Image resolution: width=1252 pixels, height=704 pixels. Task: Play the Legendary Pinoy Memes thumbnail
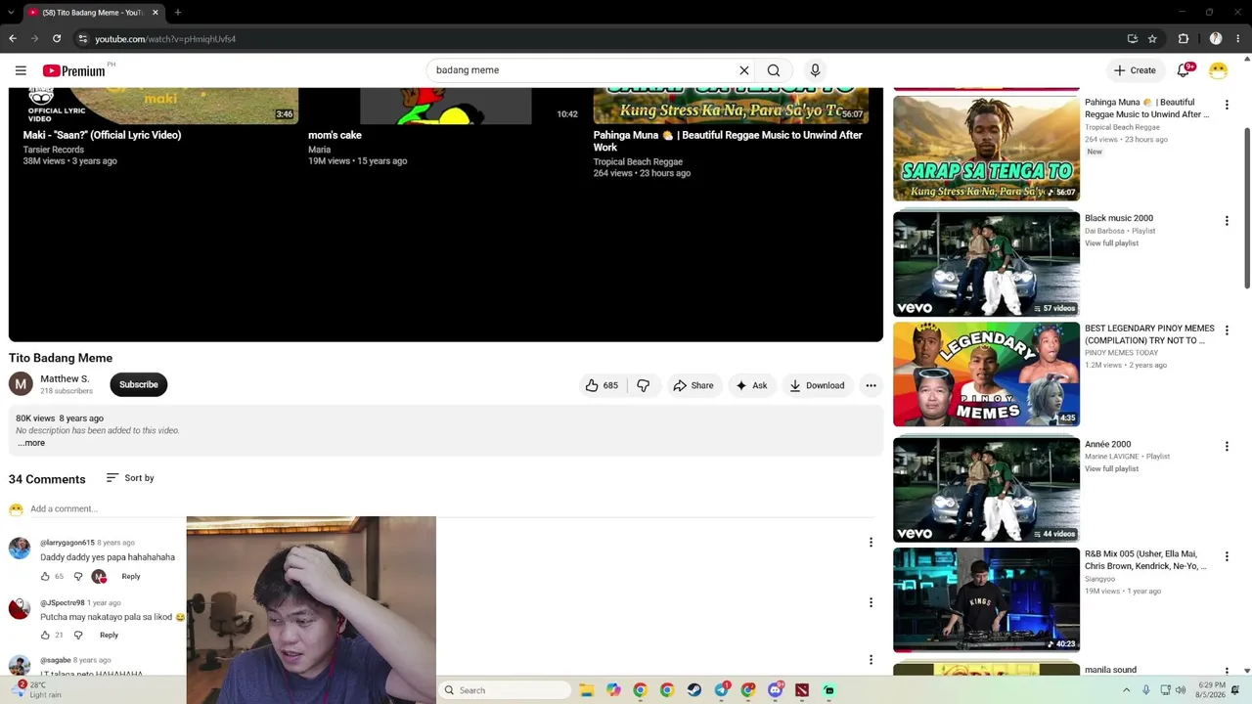tap(986, 374)
